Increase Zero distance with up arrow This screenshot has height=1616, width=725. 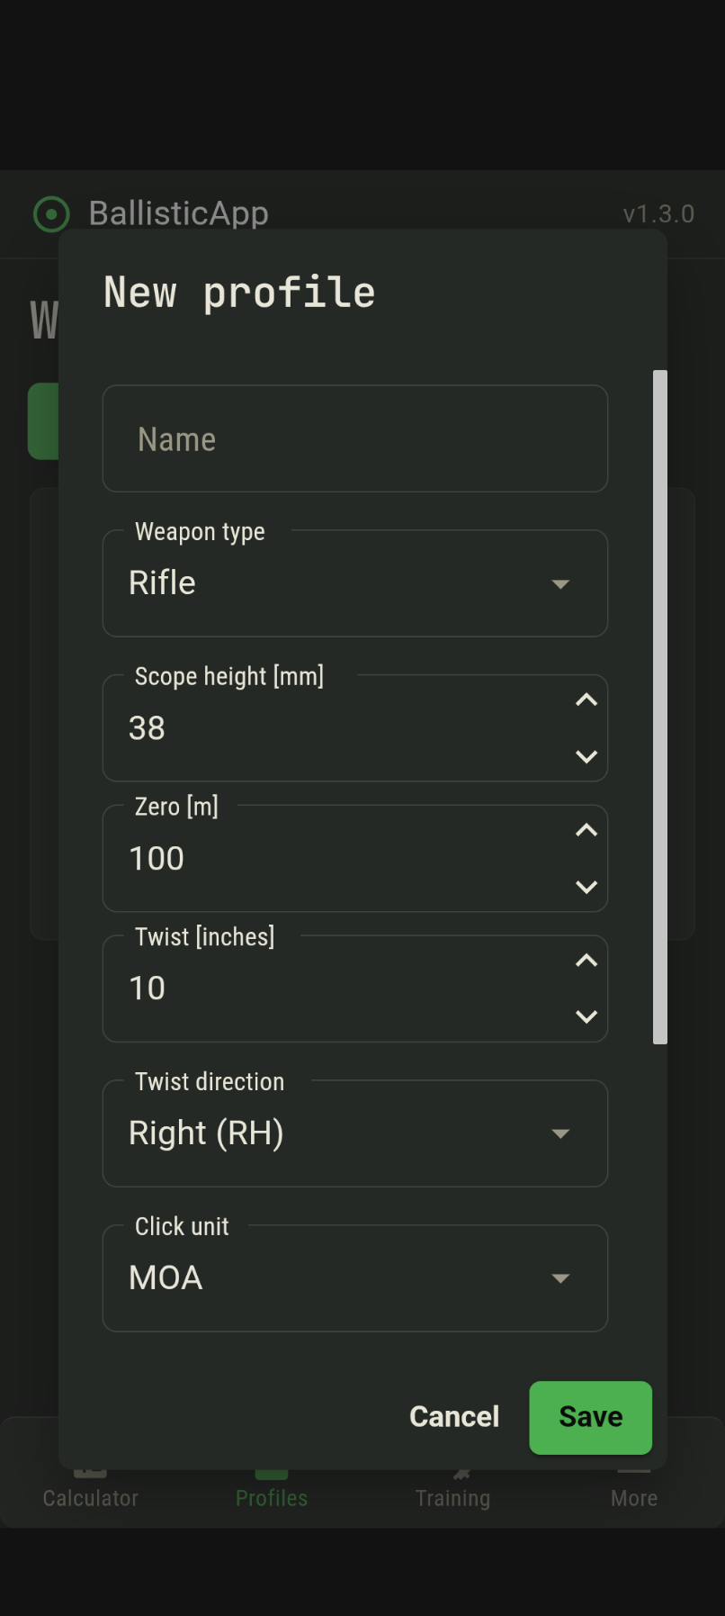click(x=586, y=830)
